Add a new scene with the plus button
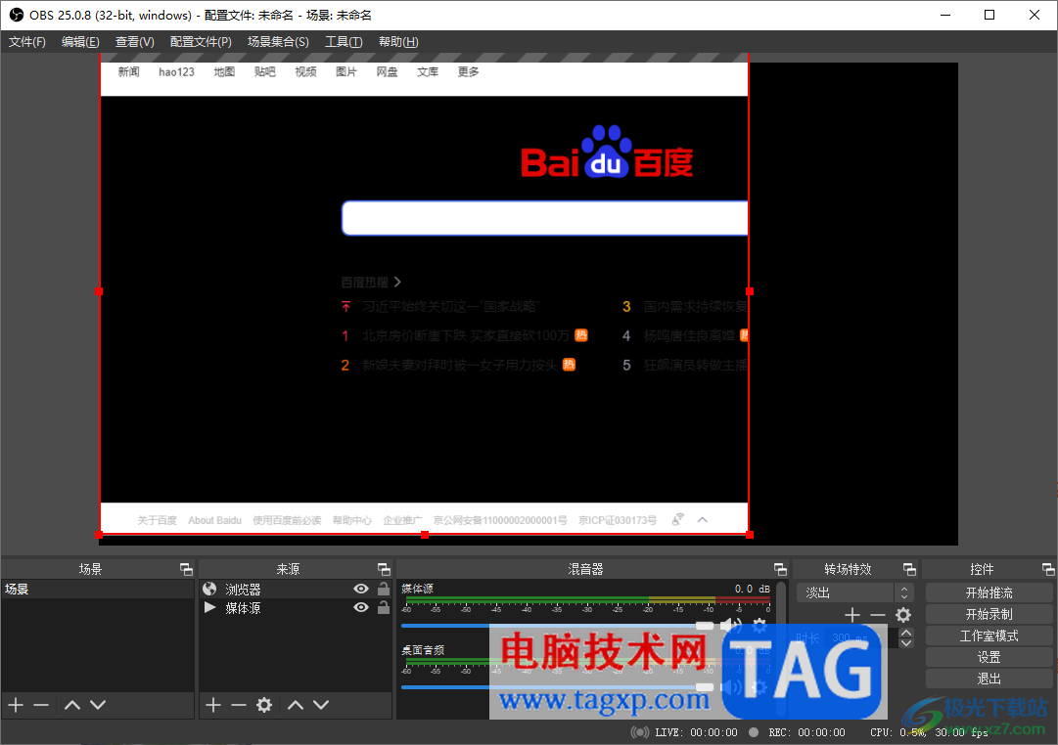 16,705
